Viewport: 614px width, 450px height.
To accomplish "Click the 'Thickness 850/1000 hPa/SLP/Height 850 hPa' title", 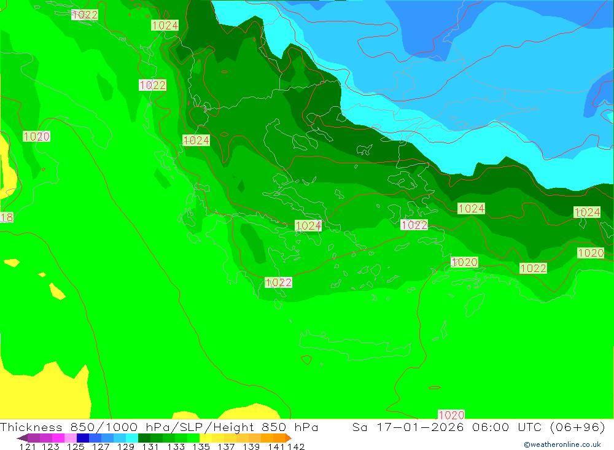I will point(159,427).
